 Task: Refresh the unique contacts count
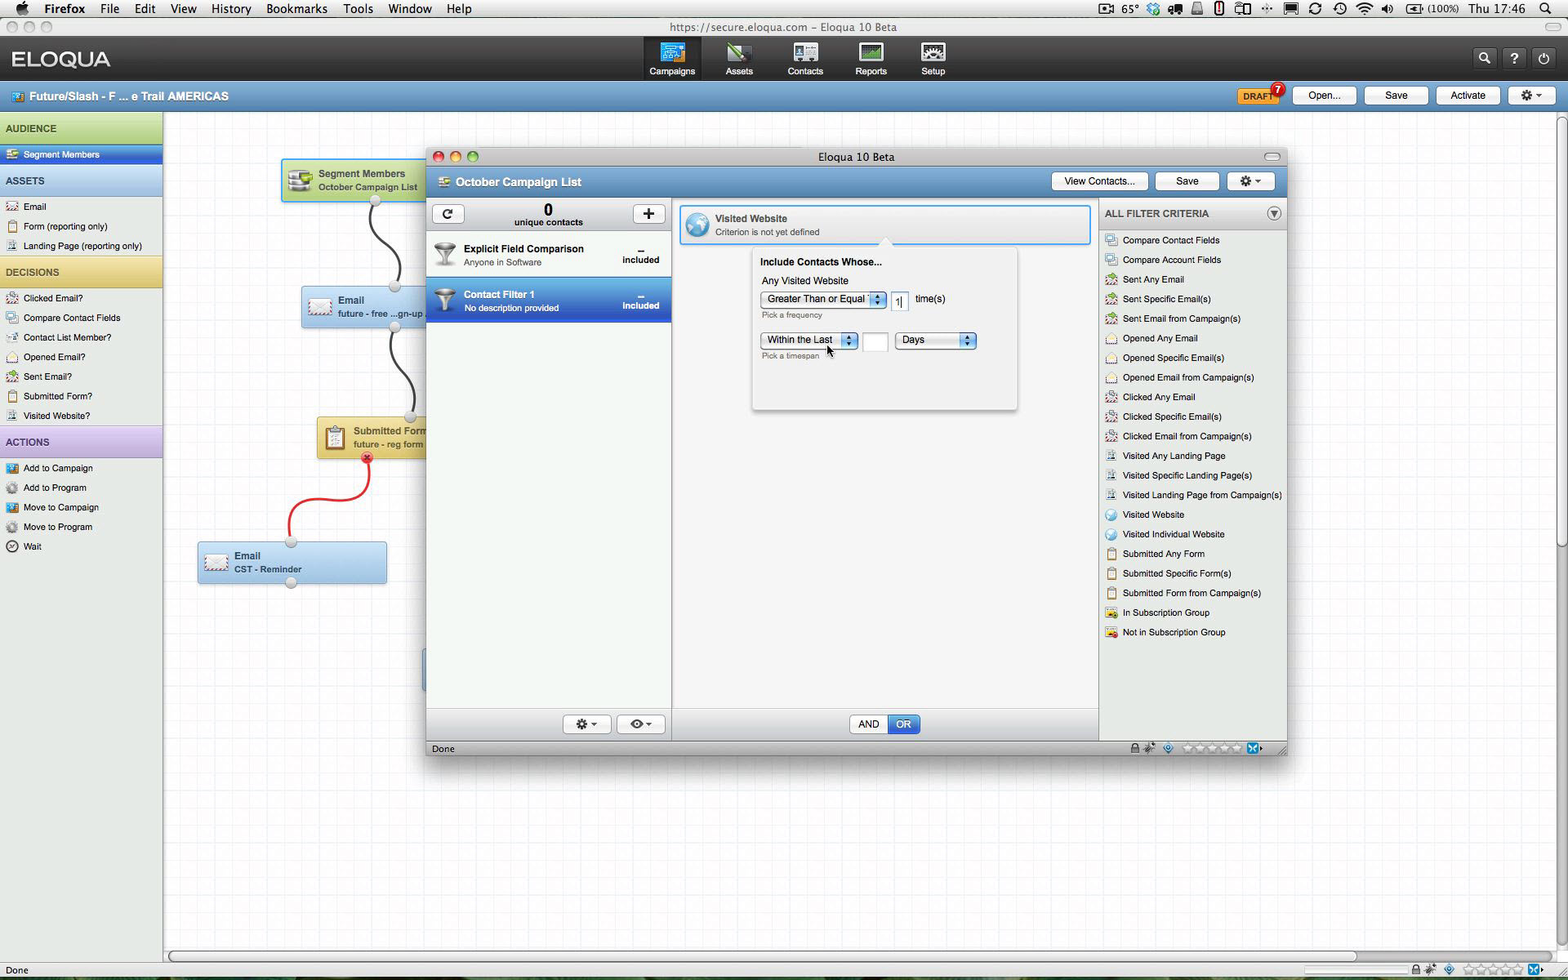(448, 214)
